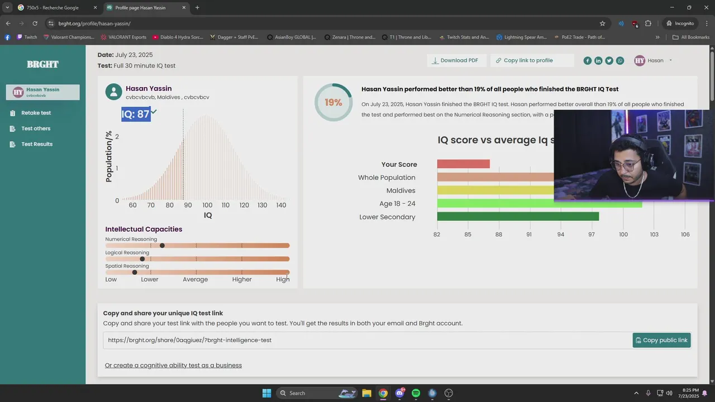This screenshot has height=402, width=715.
Task: Open Discord from taskbar
Action: click(x=399, y=393)
